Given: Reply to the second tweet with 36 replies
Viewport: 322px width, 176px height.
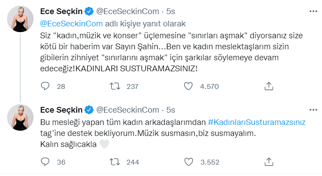Looking at the screenshot, I should 45,162.
